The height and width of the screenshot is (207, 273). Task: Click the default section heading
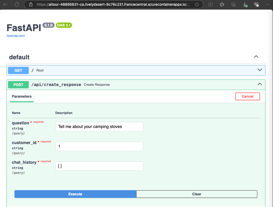pyautogui.click(x=19, y=57)
